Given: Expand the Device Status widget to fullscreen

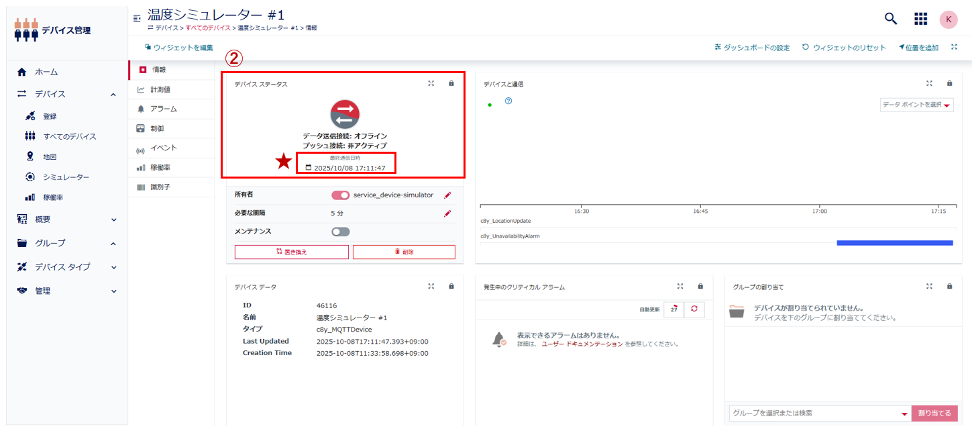Looking at the screenshot, I should (431, 83).
